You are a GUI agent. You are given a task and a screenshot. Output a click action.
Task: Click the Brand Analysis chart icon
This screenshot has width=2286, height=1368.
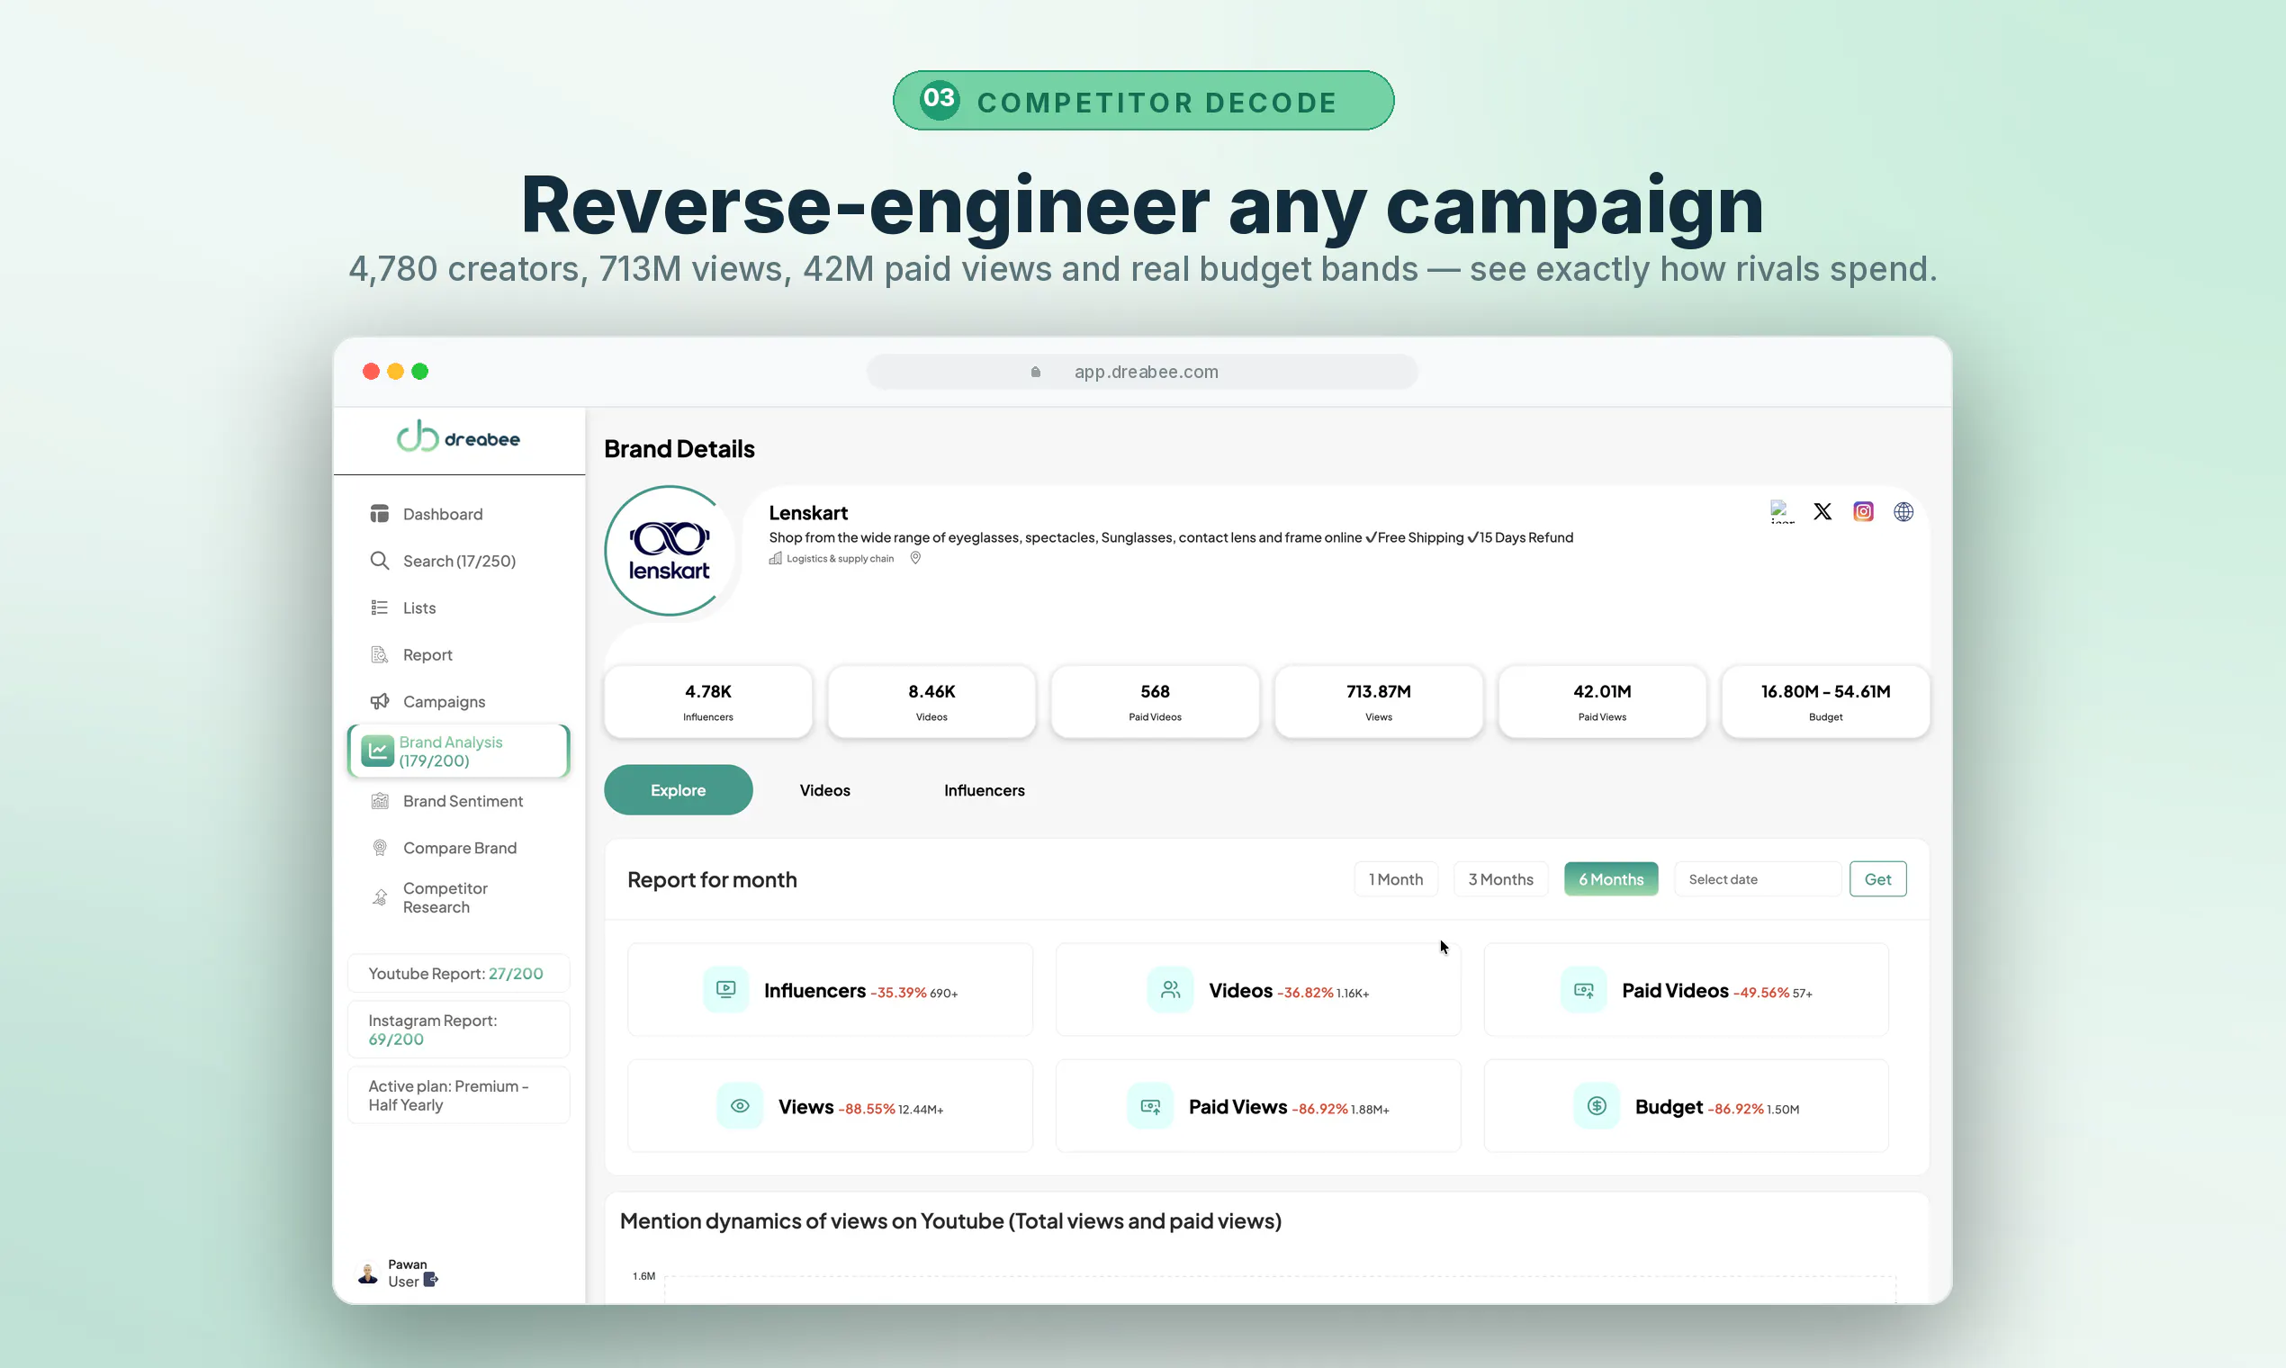tap(377, 751)
